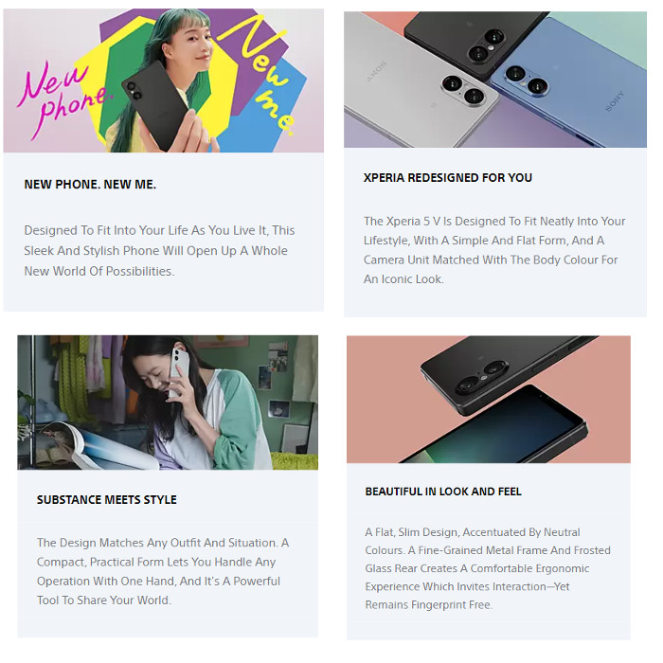
Task: Click the 'NEW PHONE. NEW ME.' heading
Action: click(x=90, y=185)
